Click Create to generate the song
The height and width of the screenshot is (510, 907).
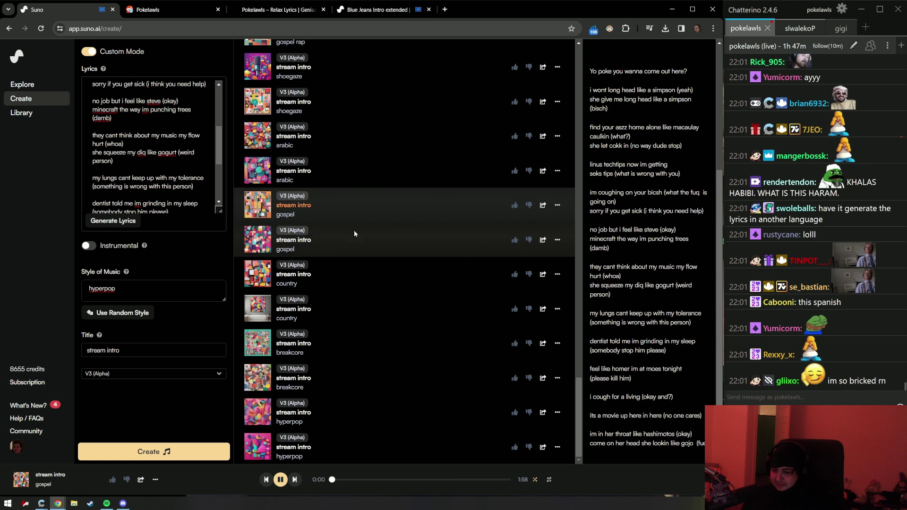point(153,451)
